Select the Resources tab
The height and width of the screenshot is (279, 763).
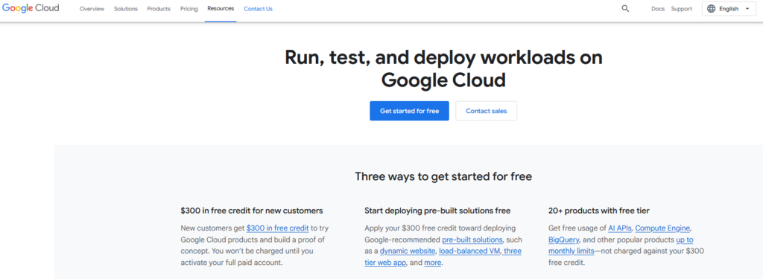click(x=221, y=9)
